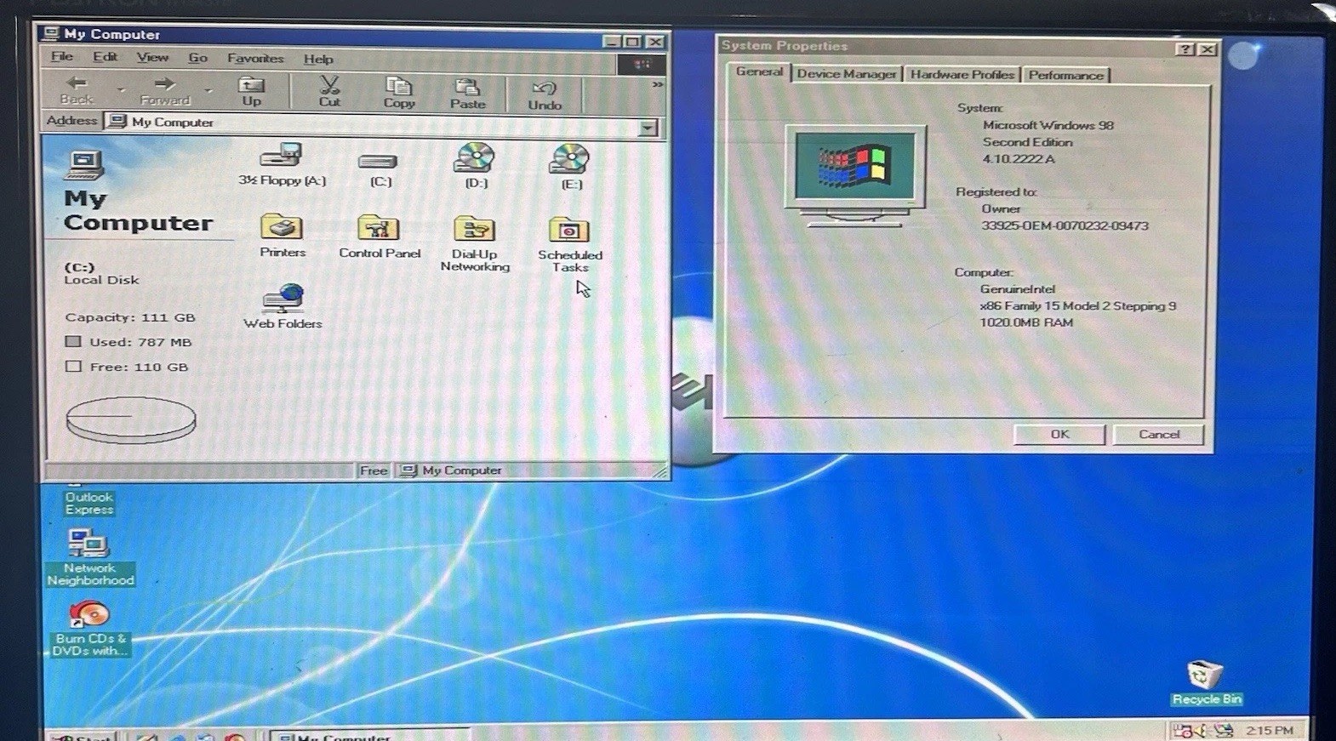
Task: Select the Recycle Bin desktop icon
Action: click(1206, 684)
